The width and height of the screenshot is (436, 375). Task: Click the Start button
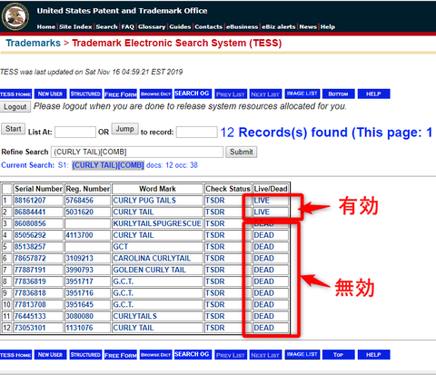click(x=14, y=129)
